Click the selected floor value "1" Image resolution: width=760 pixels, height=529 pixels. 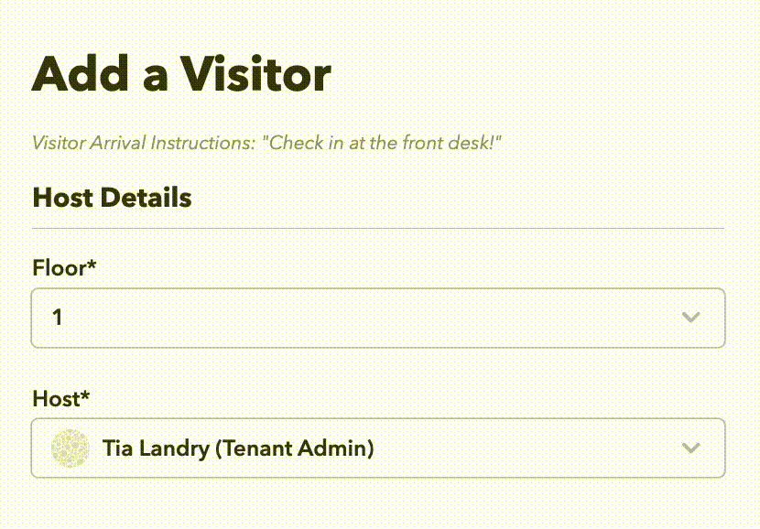click(57, 318)
